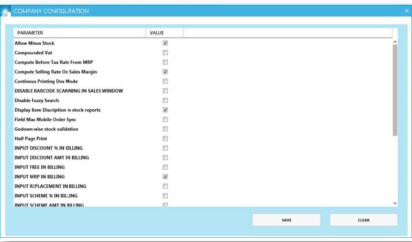Select 'INPUT DISCOUNT AMT IN BILLING' label
Screen dimensions: 412x242
pos(52,158)
